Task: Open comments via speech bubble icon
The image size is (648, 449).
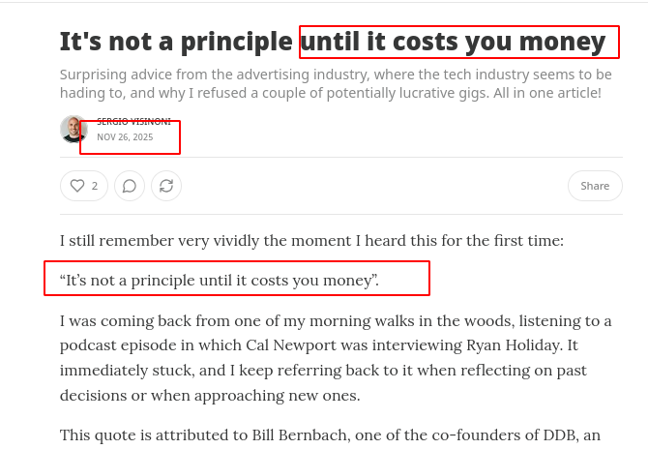Action: point(130,186)
